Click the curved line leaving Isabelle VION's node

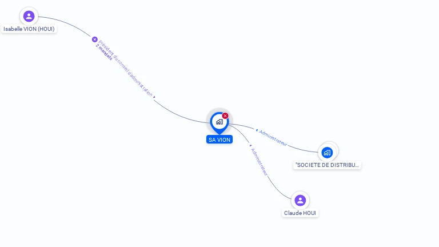coord(67,23)
